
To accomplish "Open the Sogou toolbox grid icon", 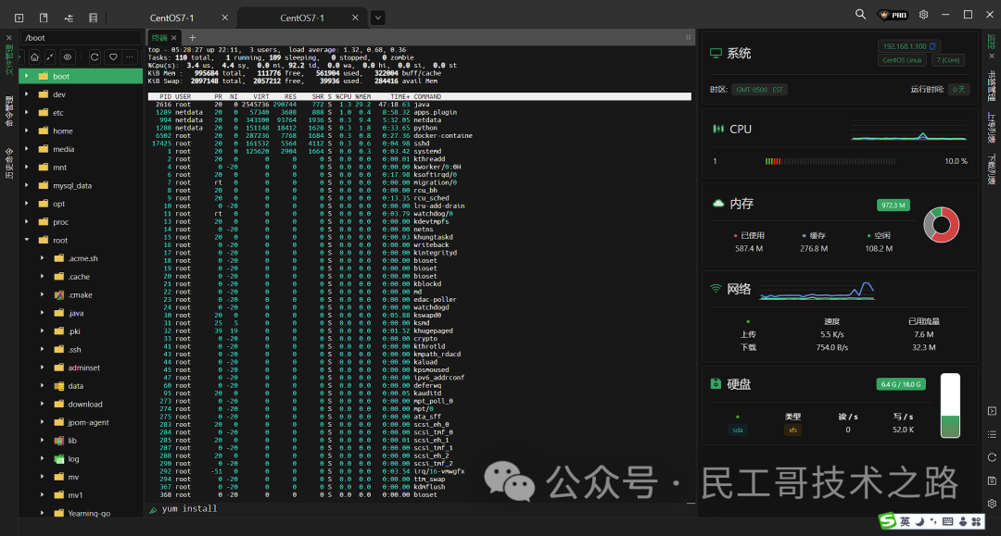I will tap(976, 521).
